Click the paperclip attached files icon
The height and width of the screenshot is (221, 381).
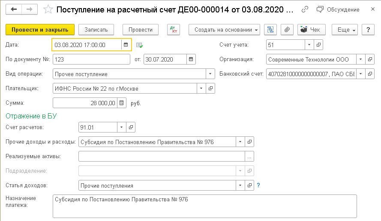287,29
